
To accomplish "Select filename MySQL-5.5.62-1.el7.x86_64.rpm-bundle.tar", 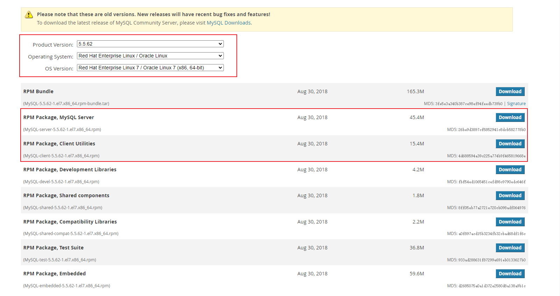I will pyautogui.click(x=66, y=104).
